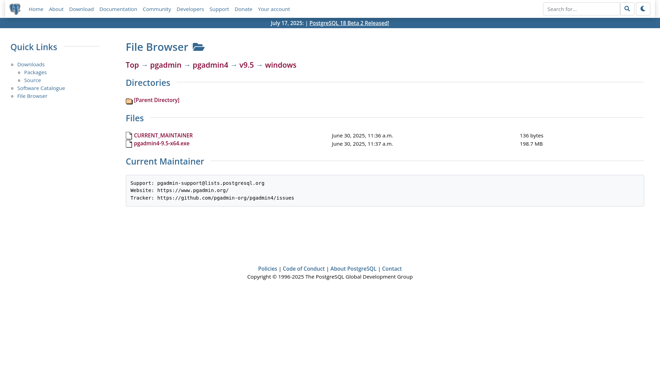This screenshot has width=660, height=371.
Task: Open the Contact footer link
Action: coord(392,269)
